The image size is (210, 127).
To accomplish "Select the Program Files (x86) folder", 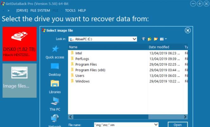I will coord(90,70).
